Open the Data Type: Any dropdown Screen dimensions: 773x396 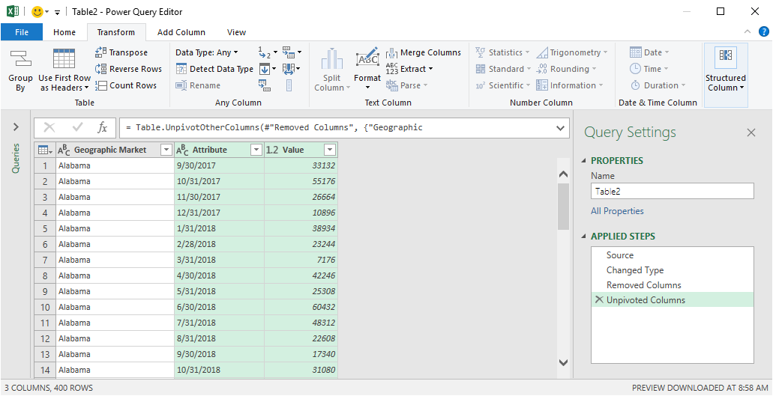(206, 52)
